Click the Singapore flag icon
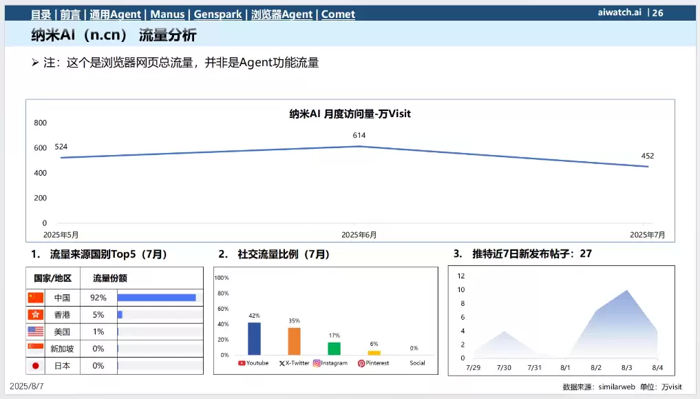 point(36,349)
